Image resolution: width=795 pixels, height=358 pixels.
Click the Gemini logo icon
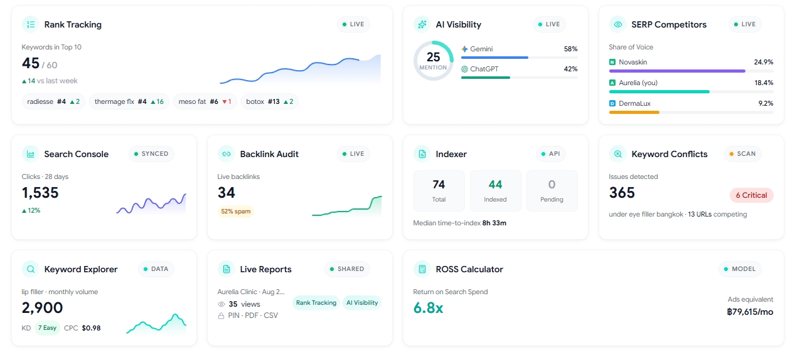coord(464,49)
